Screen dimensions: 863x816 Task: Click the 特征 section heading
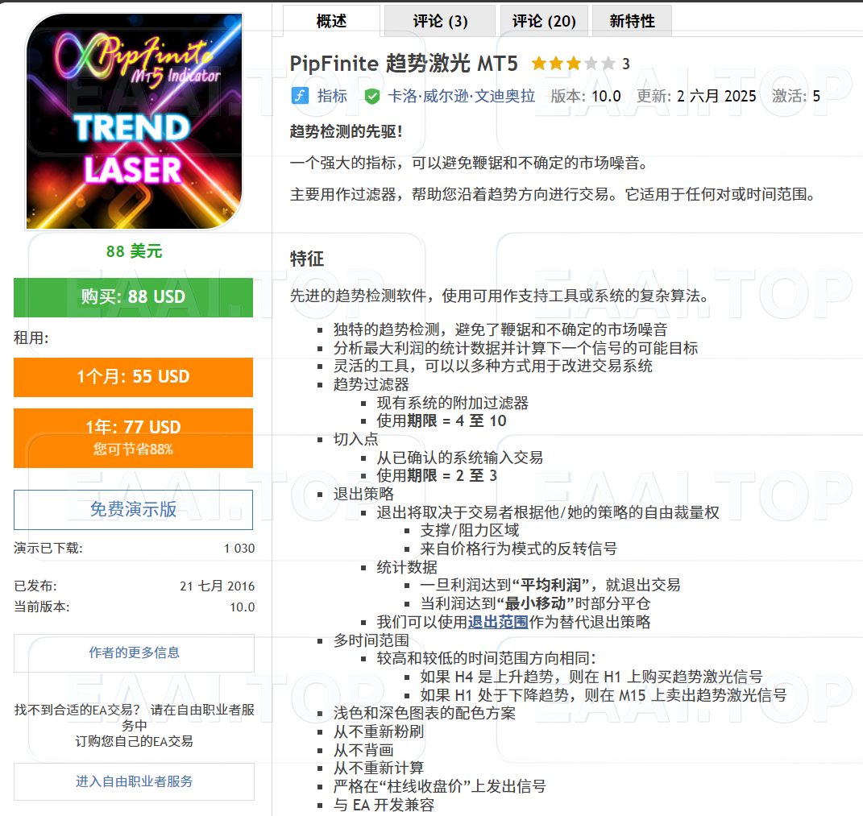[x=306, y=259]
